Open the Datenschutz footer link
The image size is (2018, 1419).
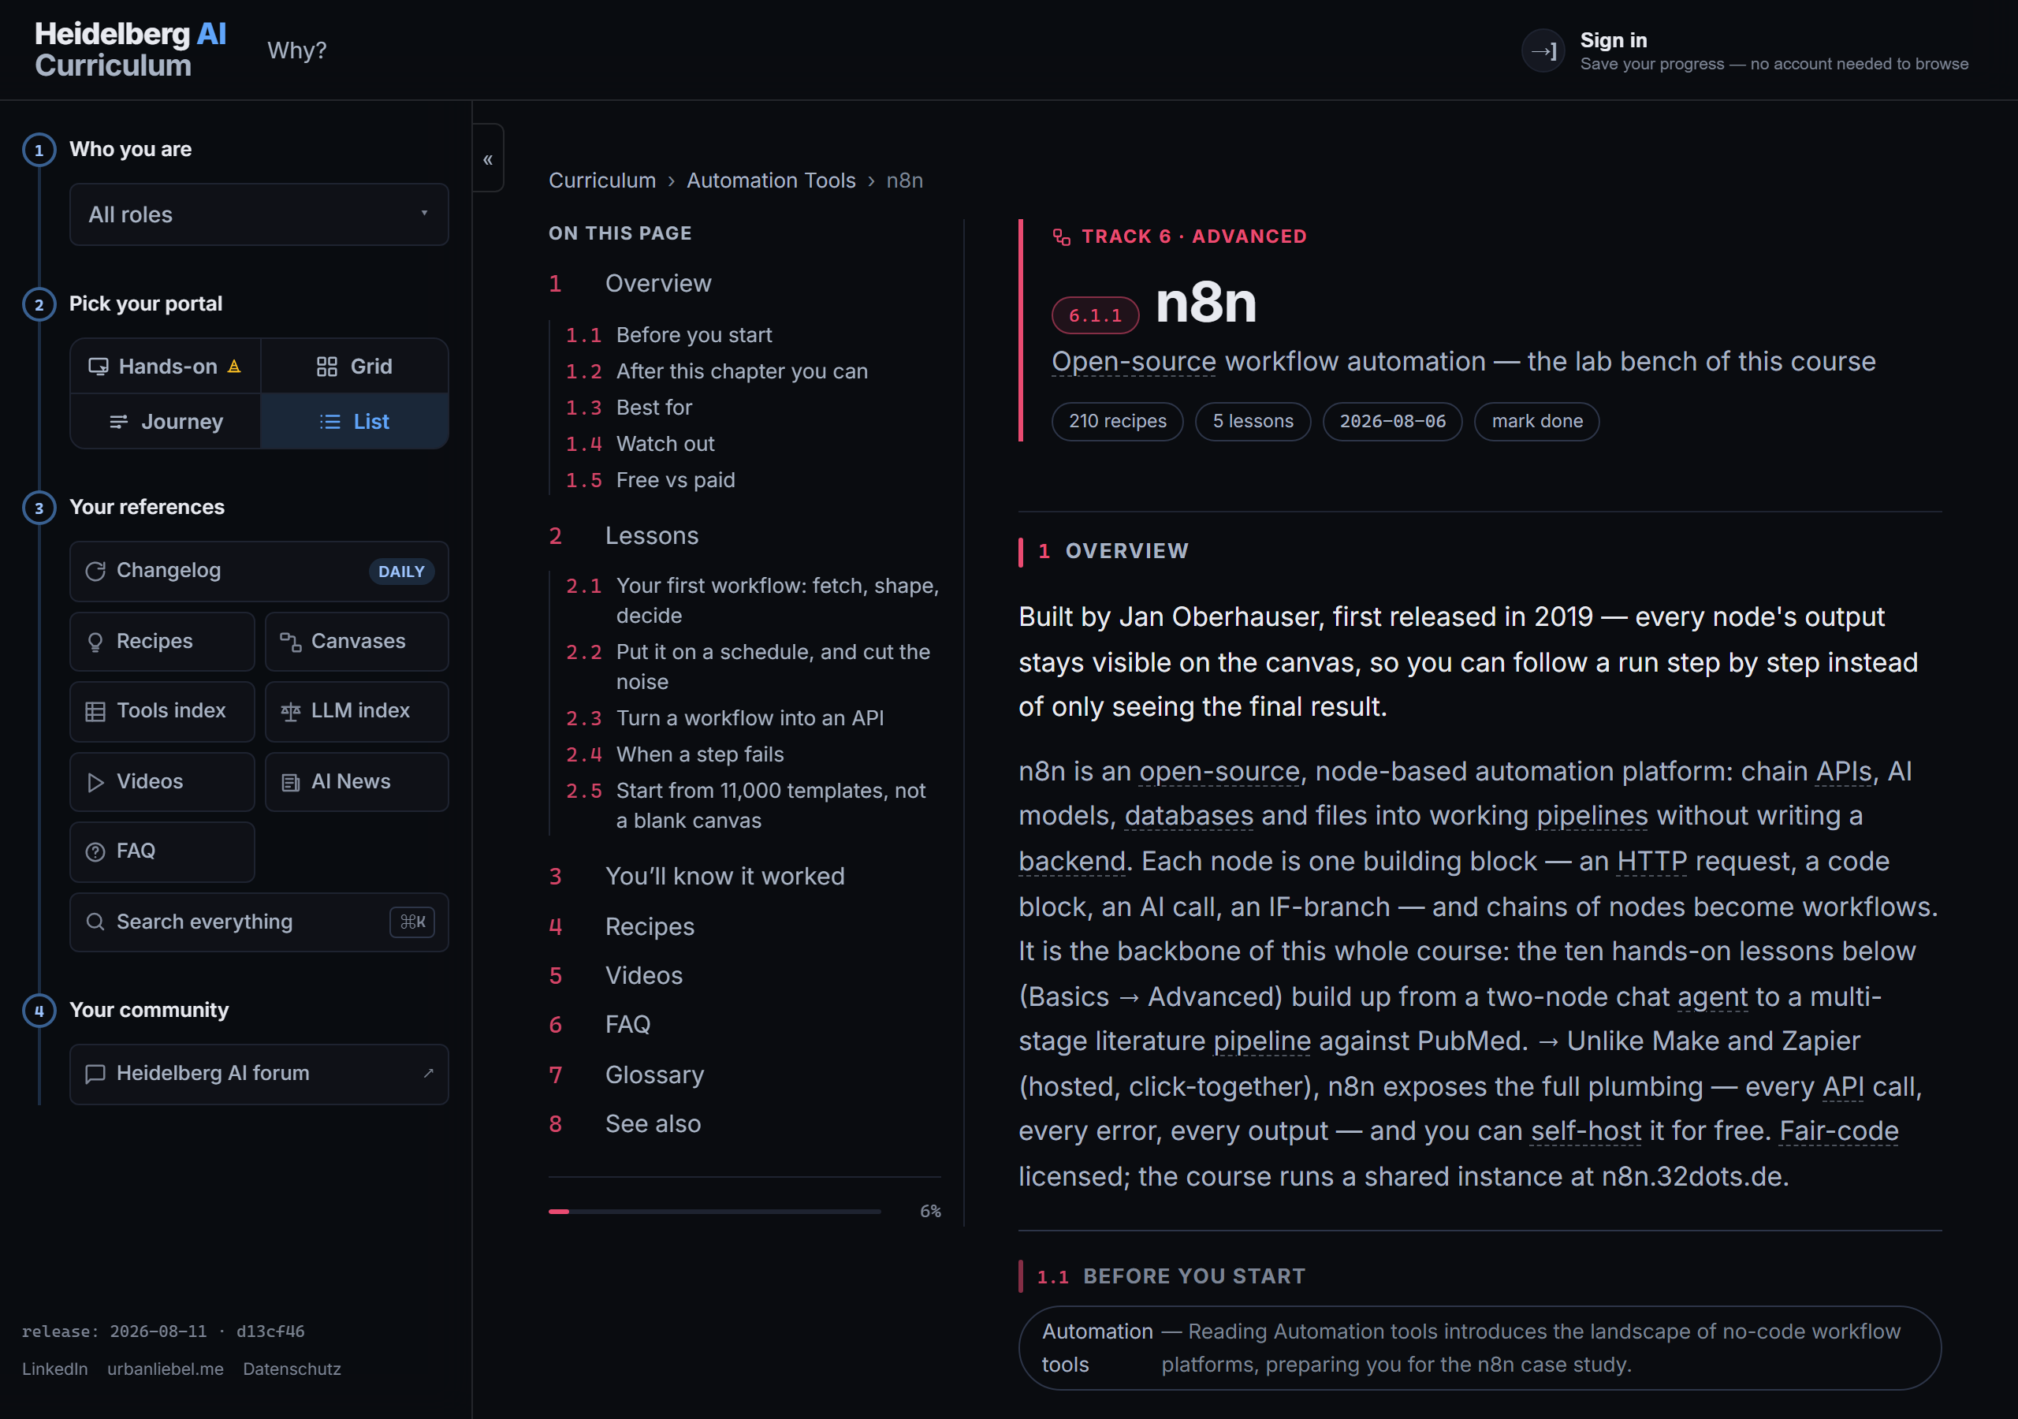pyautogui.click(x=292, y=1369)
